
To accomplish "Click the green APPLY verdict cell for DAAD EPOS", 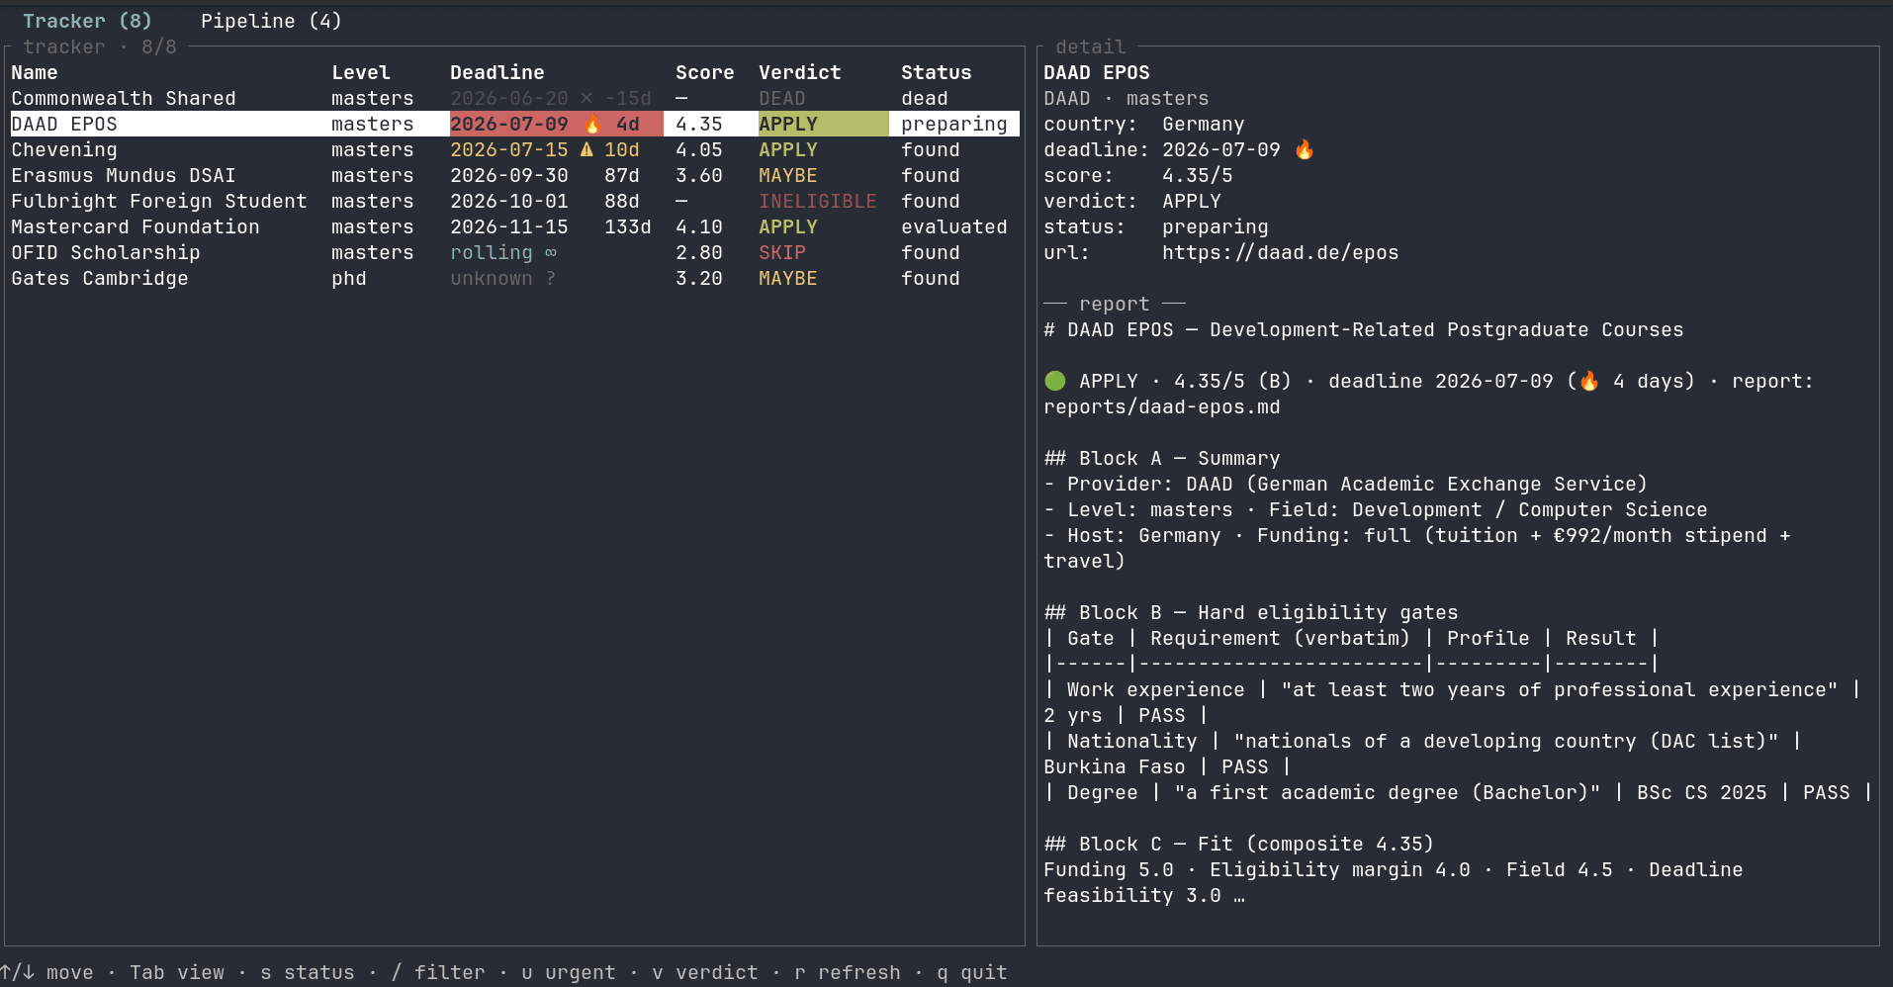I will coord(823,124).
